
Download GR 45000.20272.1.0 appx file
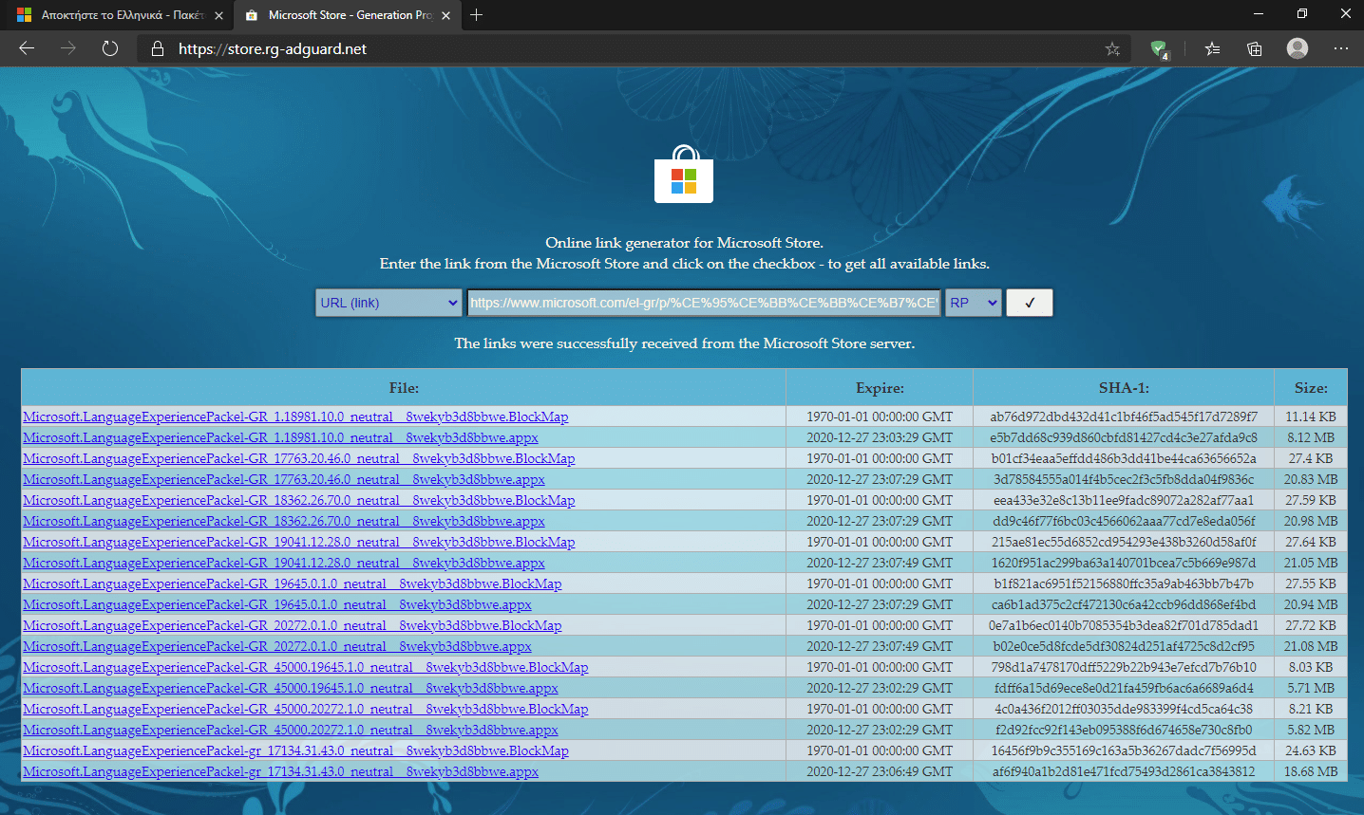291,730
